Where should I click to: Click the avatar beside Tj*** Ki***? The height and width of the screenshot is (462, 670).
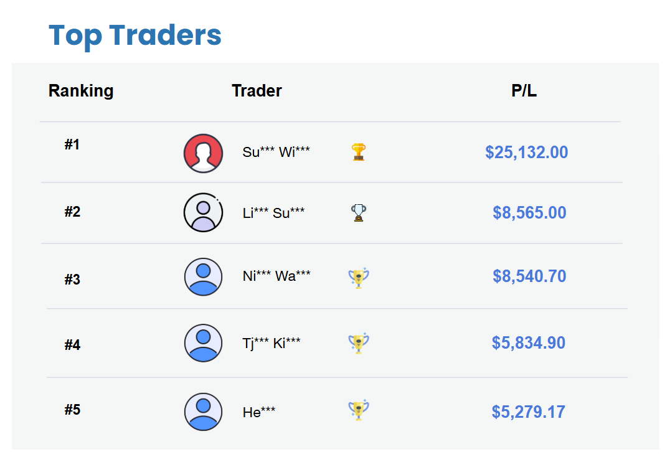click(203, 343)
